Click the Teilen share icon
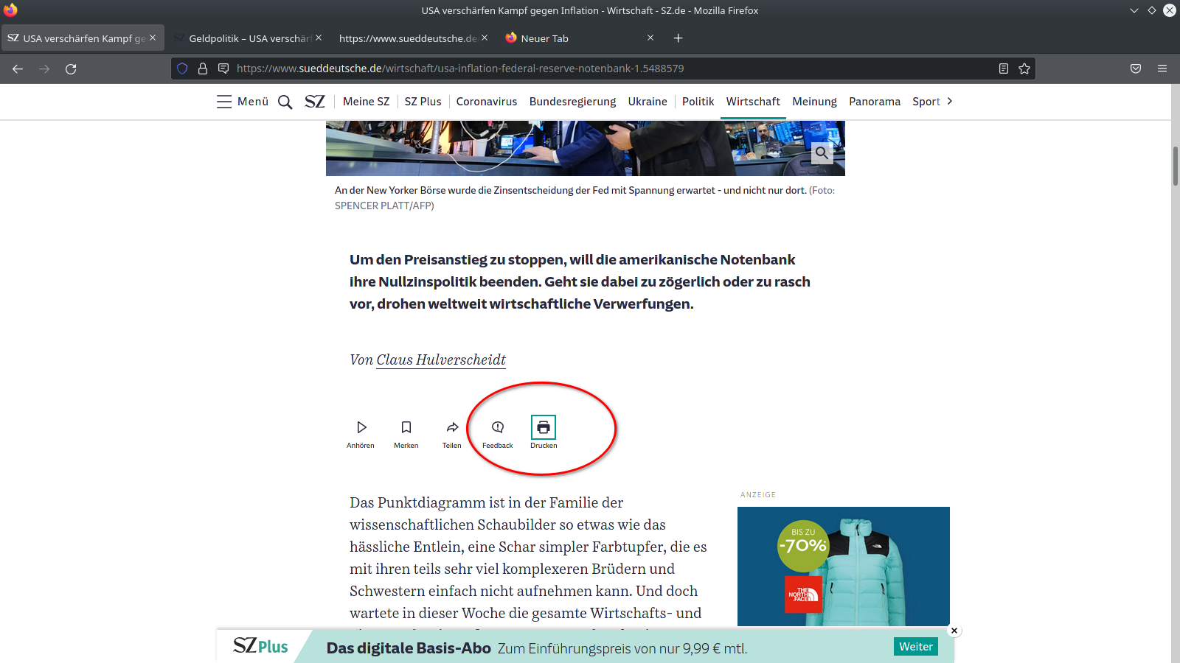Viewport: 1180px width, 663px height. [452, 428]
